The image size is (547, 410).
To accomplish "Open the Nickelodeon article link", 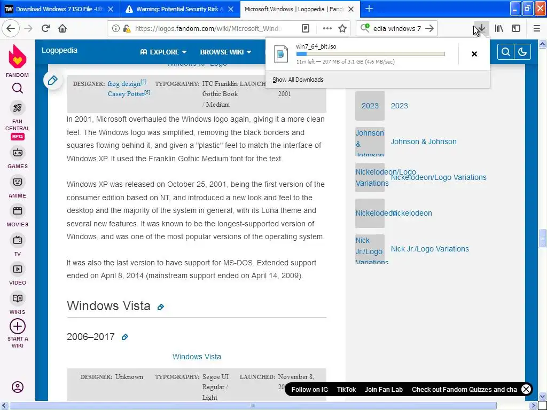I will [411, 213].
